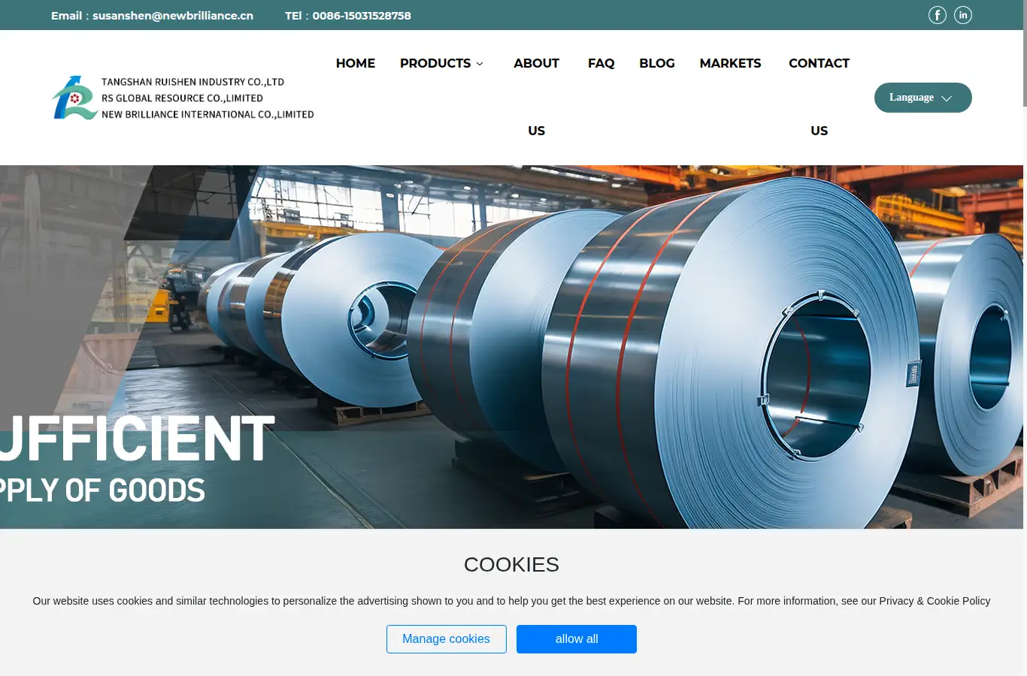Open the BLOG menu item
The height and width of the screenshot is (676, 1027).
tap(657, 63)
